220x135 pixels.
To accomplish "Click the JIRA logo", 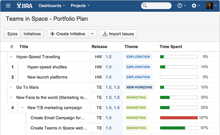I will click(24, 6).
